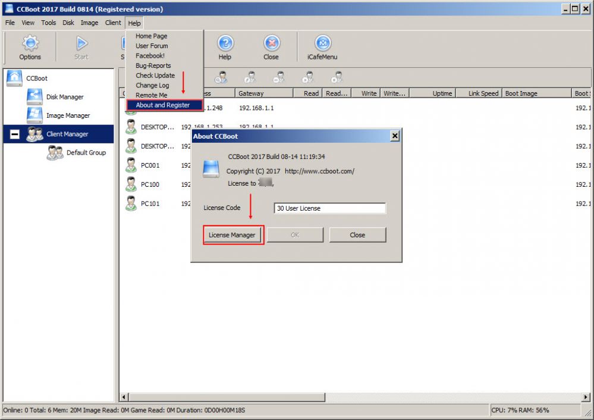The height and width of the screenshot is (420, 594).
Task: Click the Close button in About CCBoot
Action: point(357,235)
